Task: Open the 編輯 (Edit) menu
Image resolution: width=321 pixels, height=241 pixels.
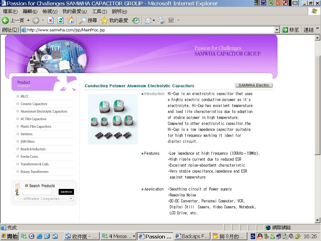Action: click(x=30, y=12)
